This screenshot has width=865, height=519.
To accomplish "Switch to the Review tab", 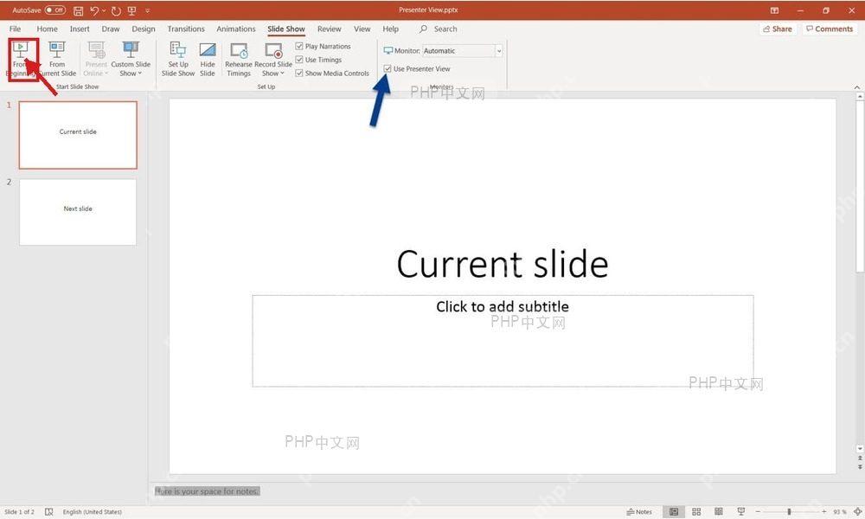I will coord(330,29).
